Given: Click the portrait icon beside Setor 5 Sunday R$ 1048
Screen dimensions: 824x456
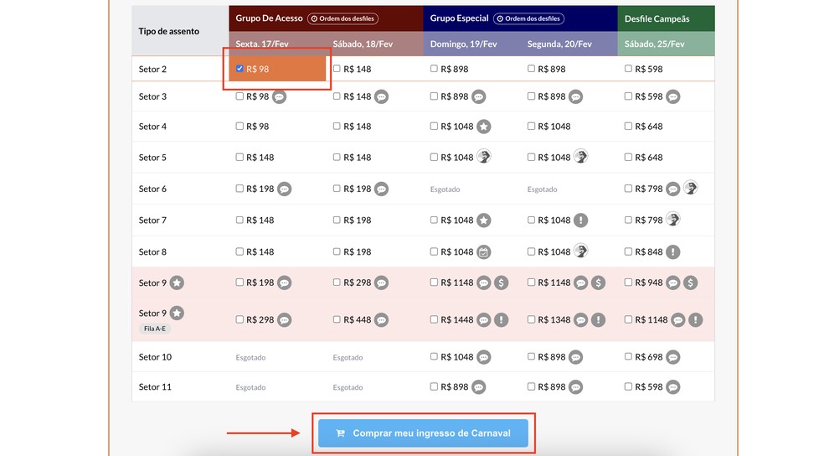Looking at the screenshot, I should tap(484, 157).
